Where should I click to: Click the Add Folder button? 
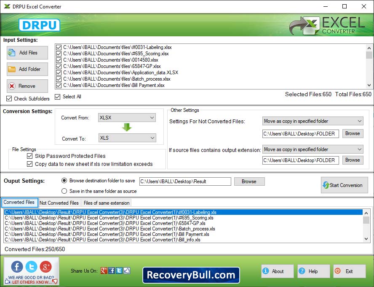click(x=27, y=69)
